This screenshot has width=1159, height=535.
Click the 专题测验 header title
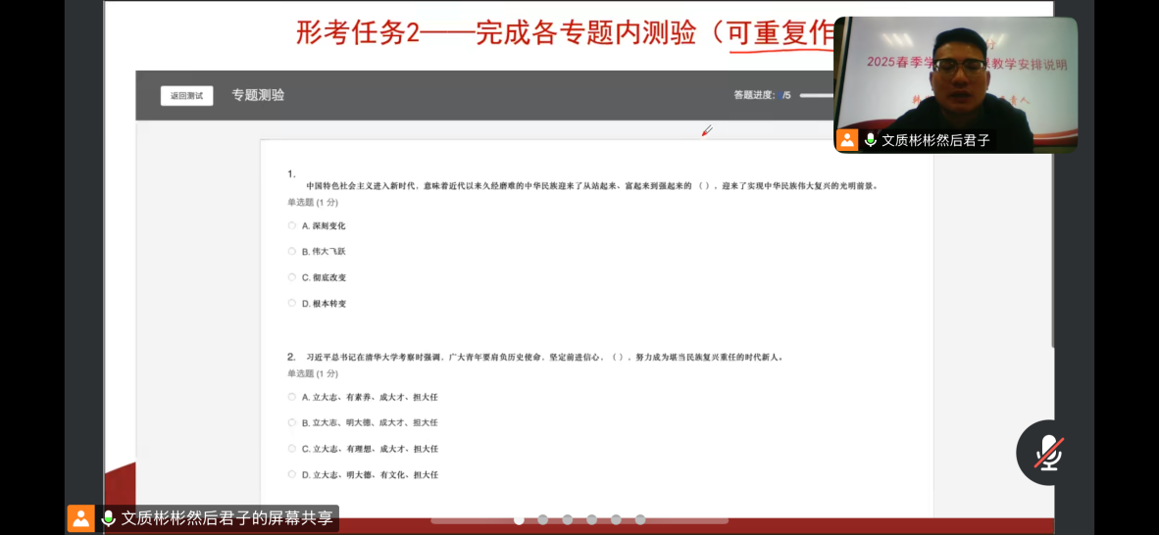[x=258, y=95]
